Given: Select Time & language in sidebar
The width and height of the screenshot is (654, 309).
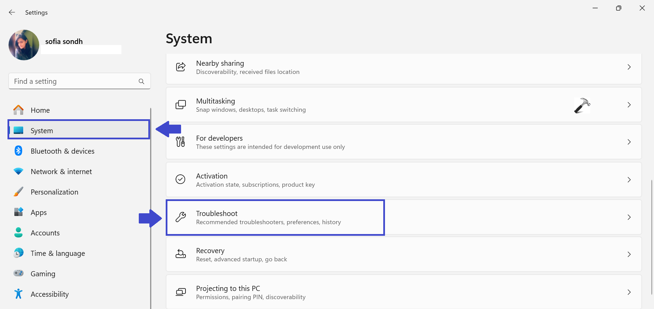Looking at the screenshot, I should click(x=58, y=253).
